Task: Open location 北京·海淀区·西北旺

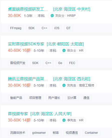Action: (x=72, y=79)
